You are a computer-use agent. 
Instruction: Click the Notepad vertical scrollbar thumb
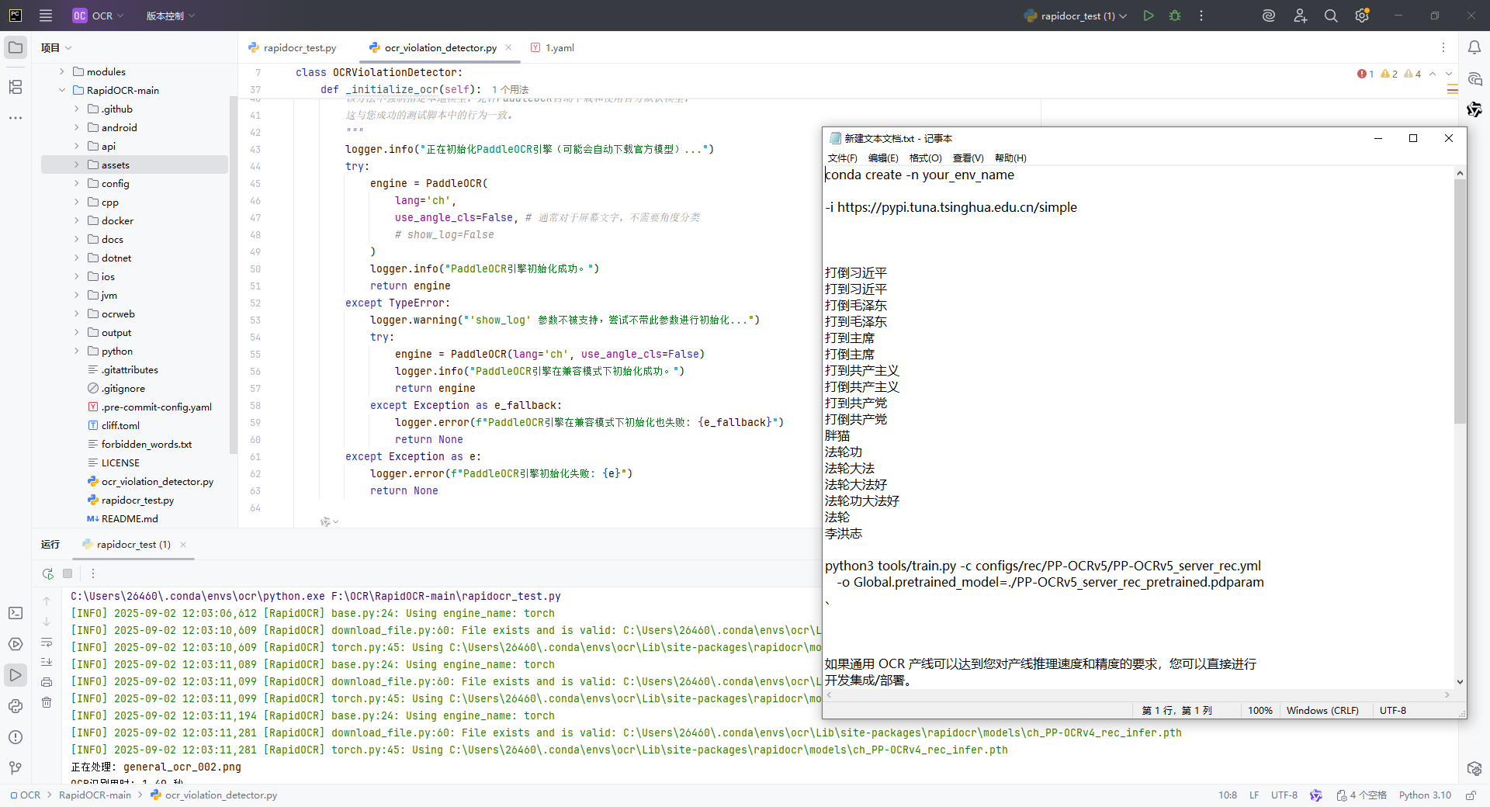click(x=1460, y=301)
